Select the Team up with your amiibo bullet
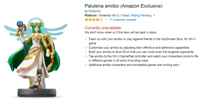 142,41
